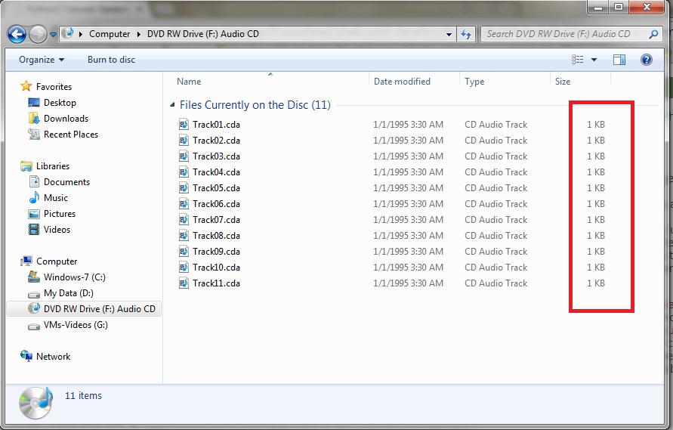The height and width of the screenshot is (430, 673).
Task: Open the Organize menu
Action: tap(42, 60)
